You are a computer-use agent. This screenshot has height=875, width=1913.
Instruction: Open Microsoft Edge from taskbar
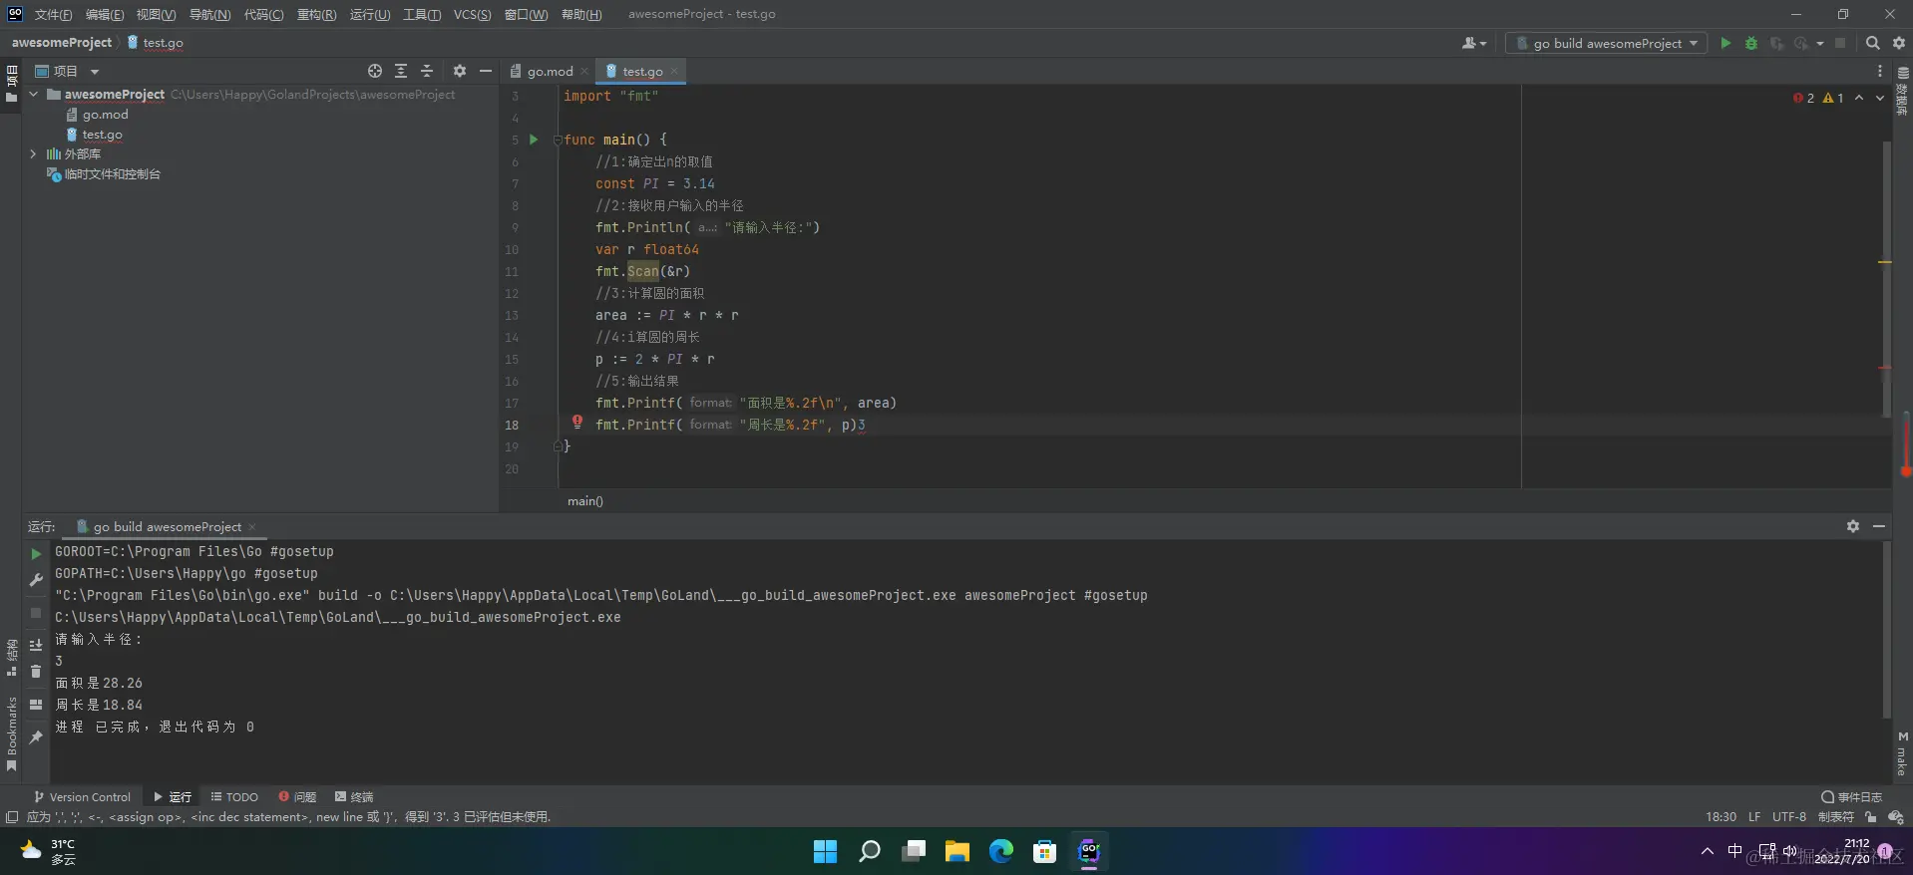1000,851
